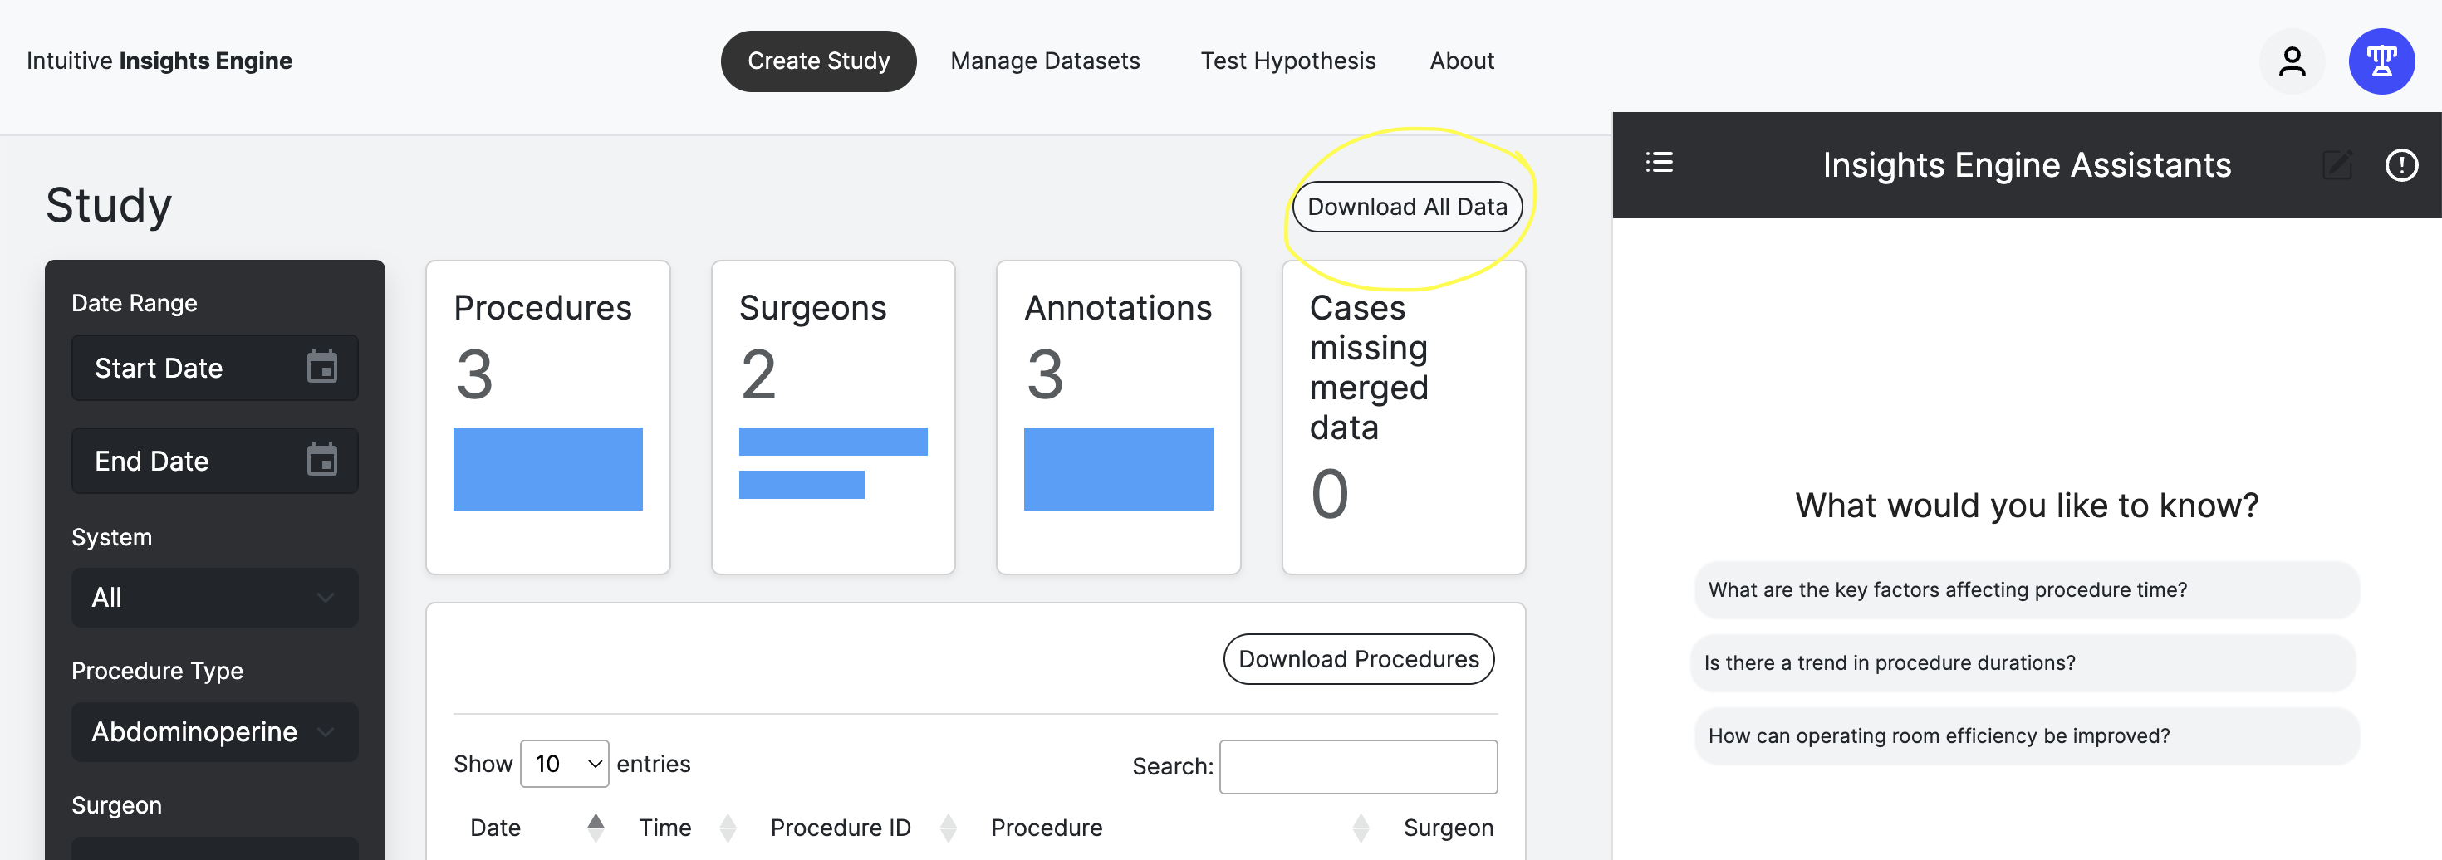Open Test Hypothesis page
Screen dimensions: 2442x860
[1287, 61]
